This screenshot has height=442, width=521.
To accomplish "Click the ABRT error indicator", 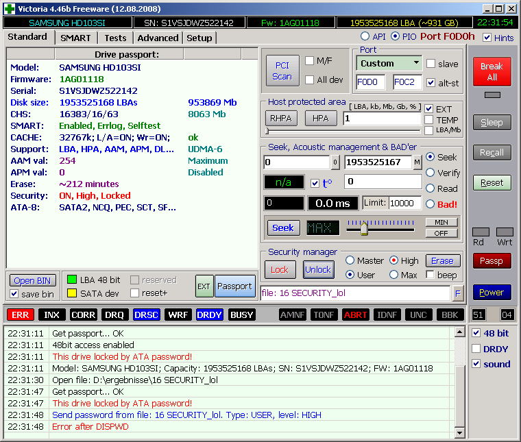I will coord(356,315).
